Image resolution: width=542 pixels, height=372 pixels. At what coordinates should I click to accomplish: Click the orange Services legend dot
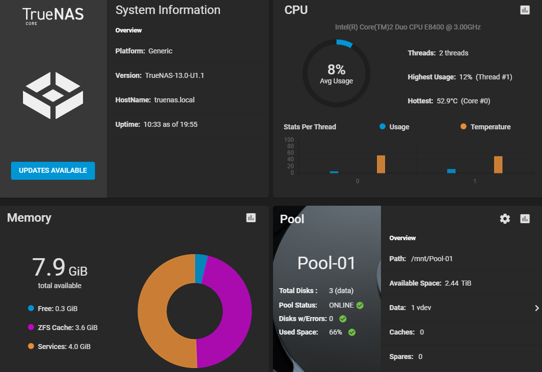click(31, 346)
